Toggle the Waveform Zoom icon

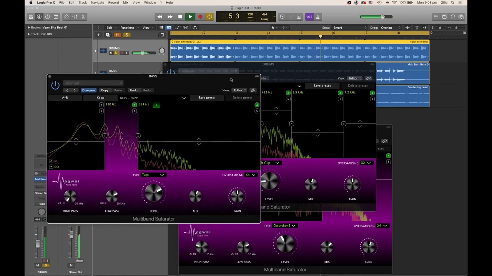point(408,28)
